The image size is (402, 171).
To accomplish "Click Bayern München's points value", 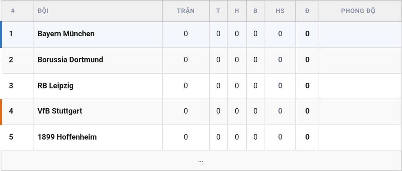I will [x=307, y=34].
